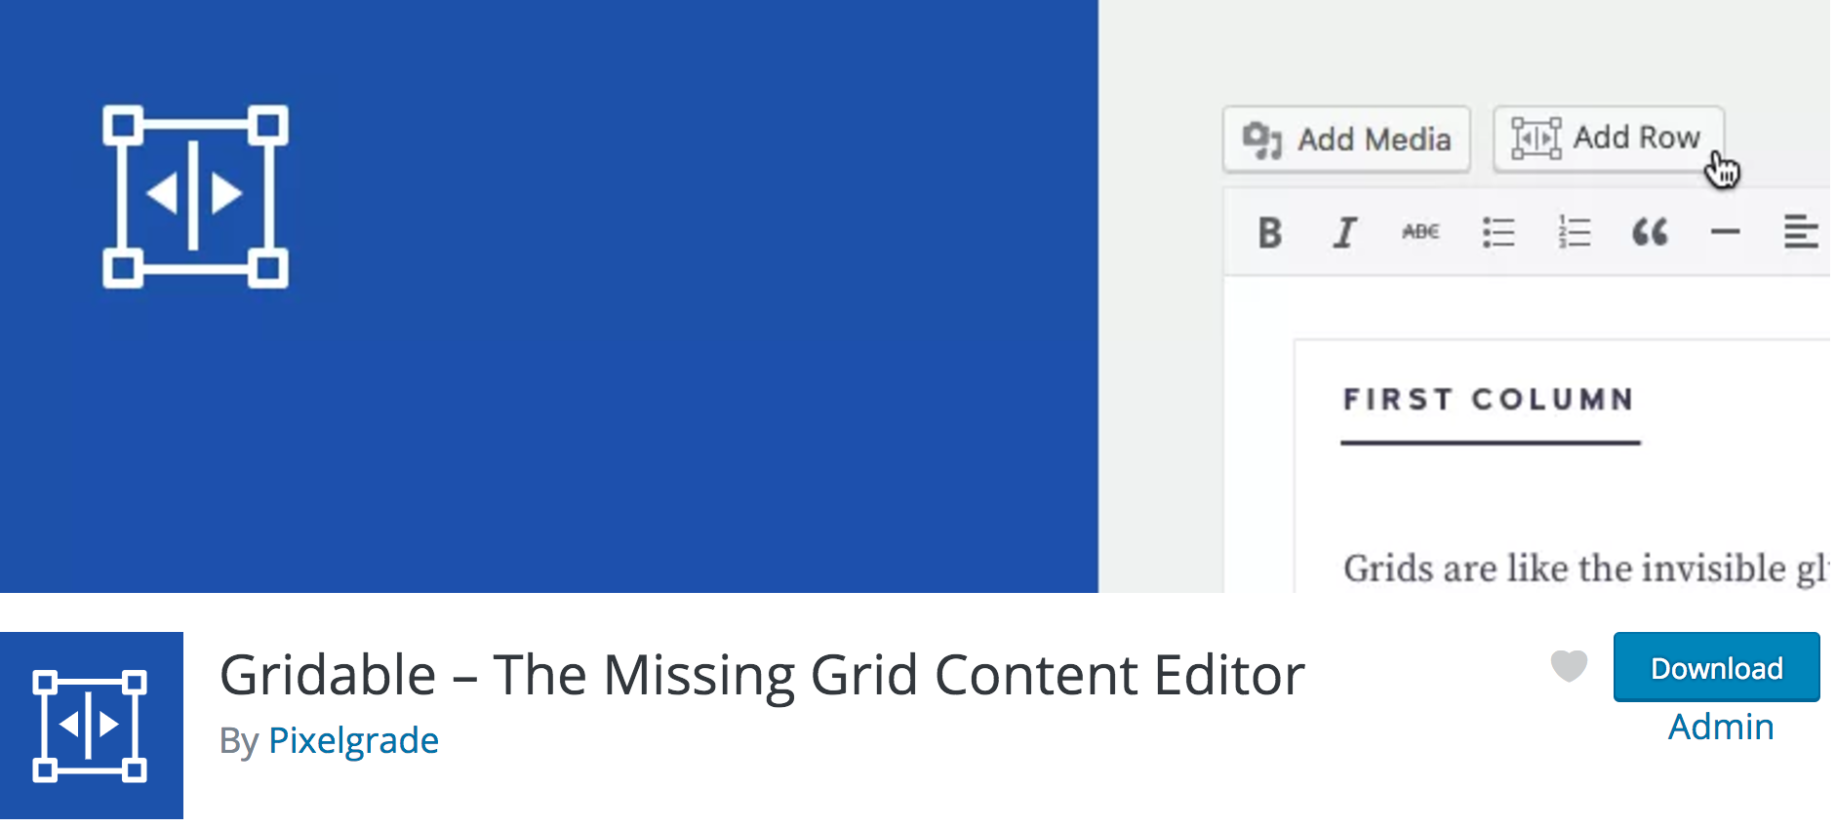The image size is (1836, 827).
Task: Open the Add Media dialog
Action: (1346, 138)
